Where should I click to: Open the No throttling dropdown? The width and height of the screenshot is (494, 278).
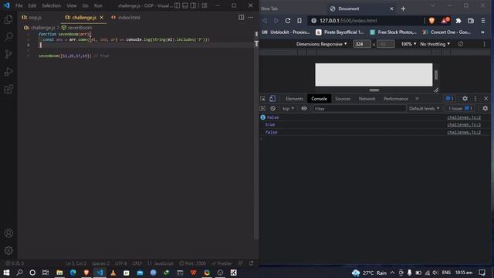pos(435,44)
